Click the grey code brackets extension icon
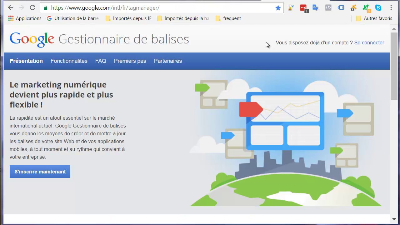This screenshot has width=400, height=225. click(x=328, y=8)
